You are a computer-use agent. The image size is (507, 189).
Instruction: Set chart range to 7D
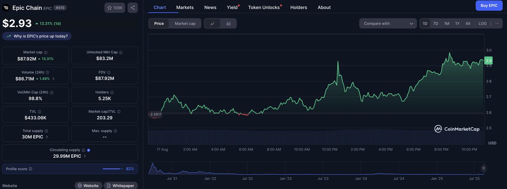click(x=436, y=24)
